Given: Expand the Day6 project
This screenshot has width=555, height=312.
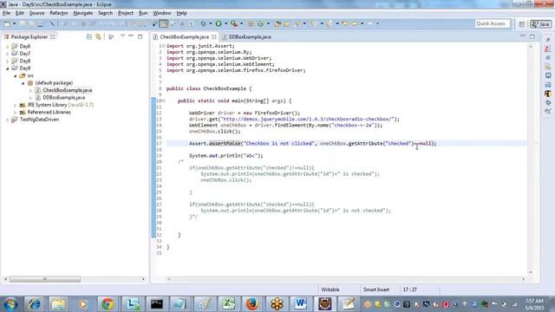Looking at the screenshot, I should (8, 46).
